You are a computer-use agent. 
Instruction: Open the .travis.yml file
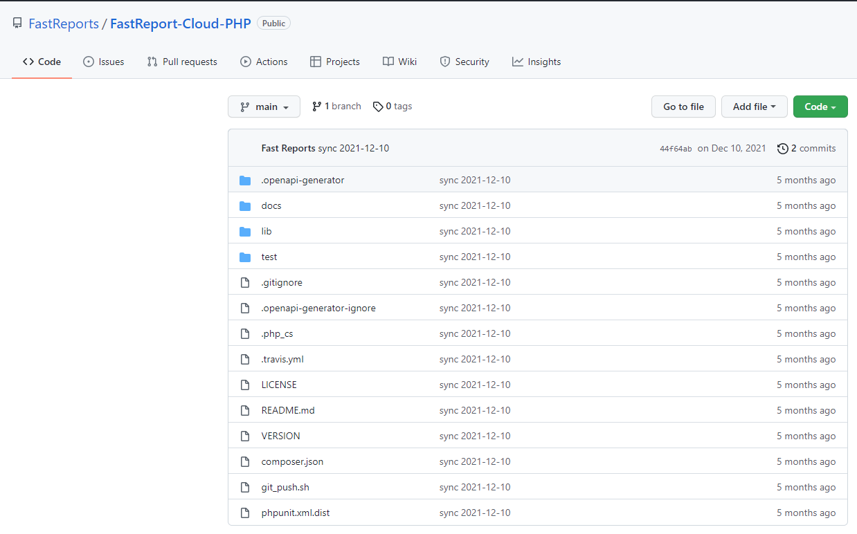282,360
